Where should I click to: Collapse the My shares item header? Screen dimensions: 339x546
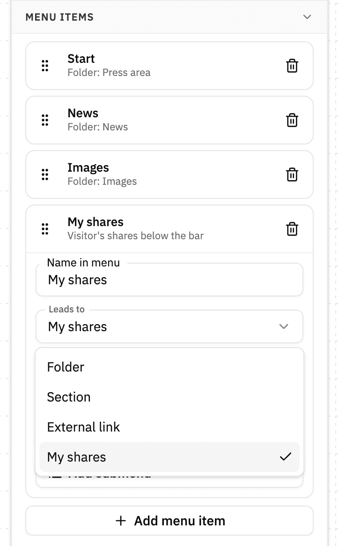tap(169, 229)
